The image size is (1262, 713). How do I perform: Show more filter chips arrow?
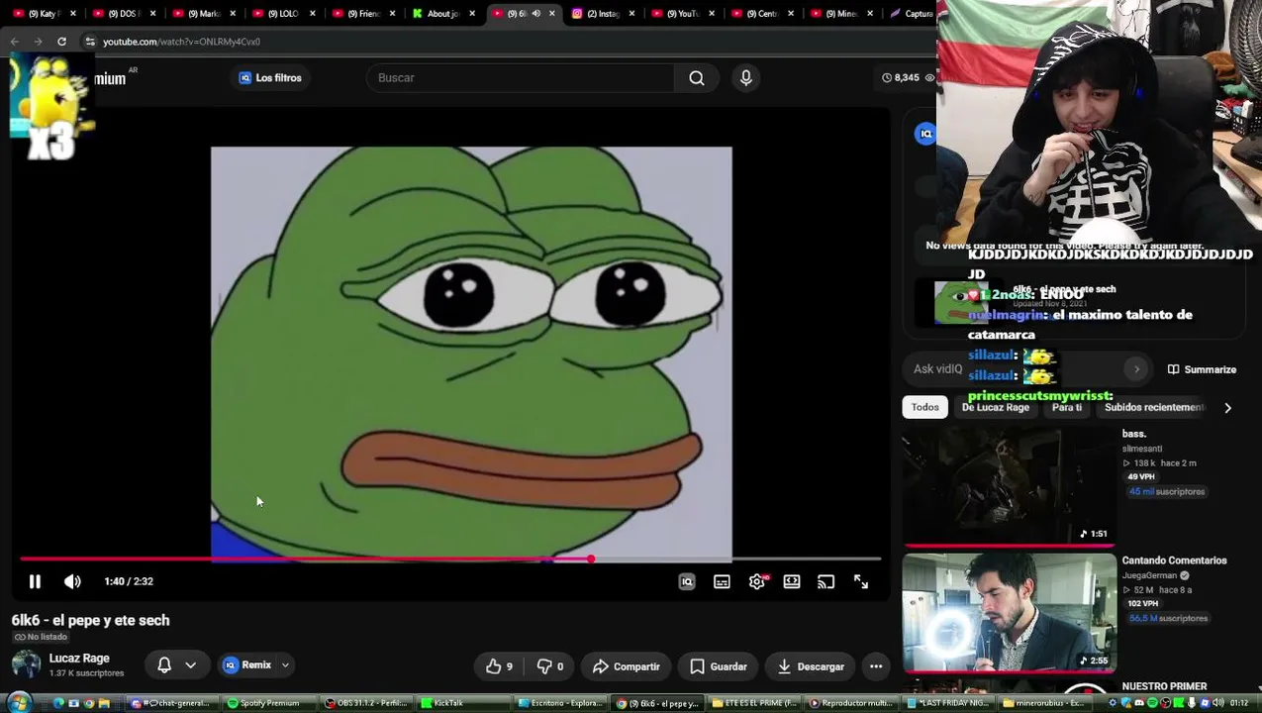click(1227, 407)
